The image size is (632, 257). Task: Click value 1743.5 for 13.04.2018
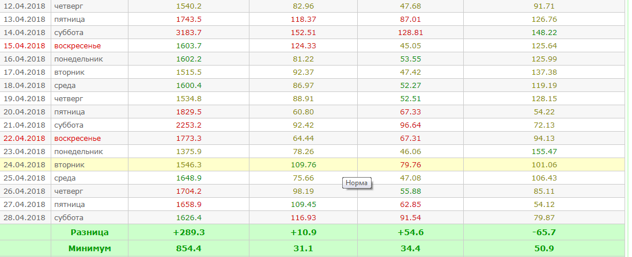pyautogui.click(x=189, y=20)
